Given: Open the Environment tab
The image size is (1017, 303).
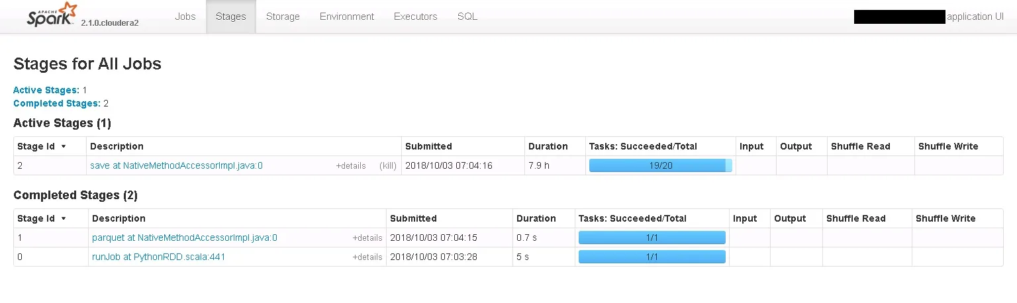Looking at the screenshot, I should [x=347, y=17].
